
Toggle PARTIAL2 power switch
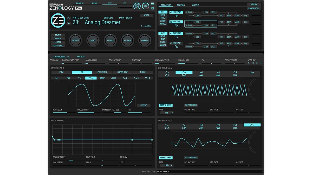[x=171, y=22]
